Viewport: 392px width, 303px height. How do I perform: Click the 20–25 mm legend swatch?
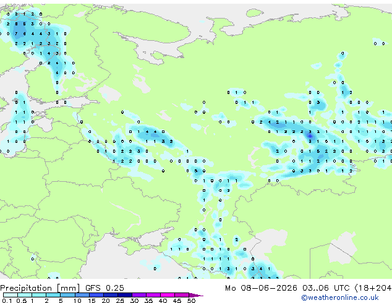pos(111,295)
